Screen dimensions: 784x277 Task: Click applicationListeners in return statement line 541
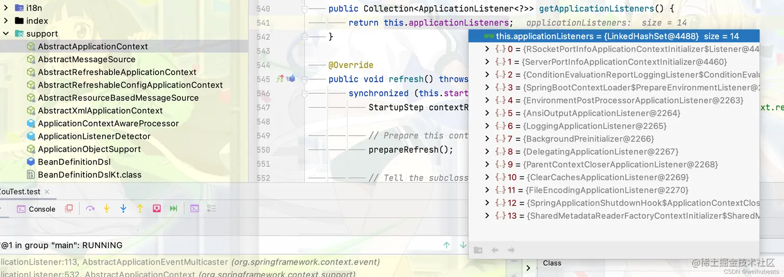click(x=458, y=23)
